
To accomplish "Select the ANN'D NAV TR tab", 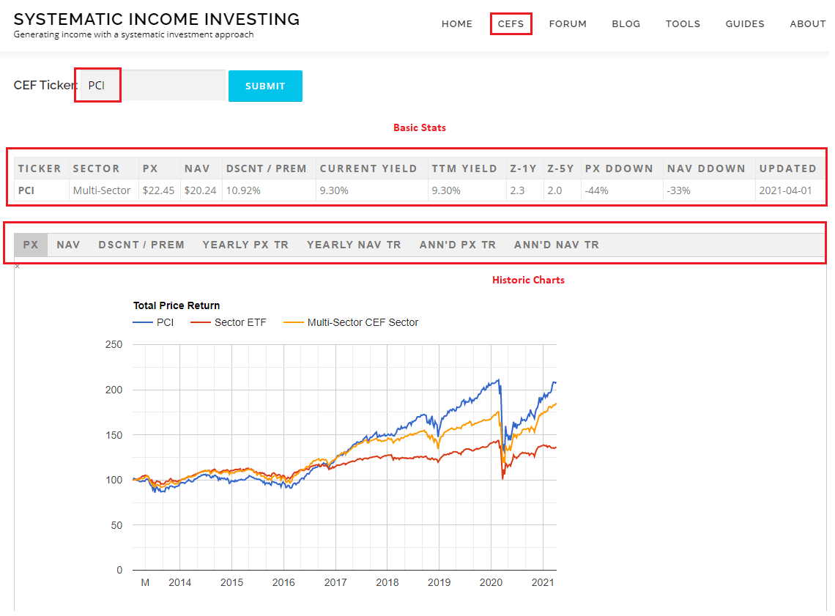I will 557,245.
